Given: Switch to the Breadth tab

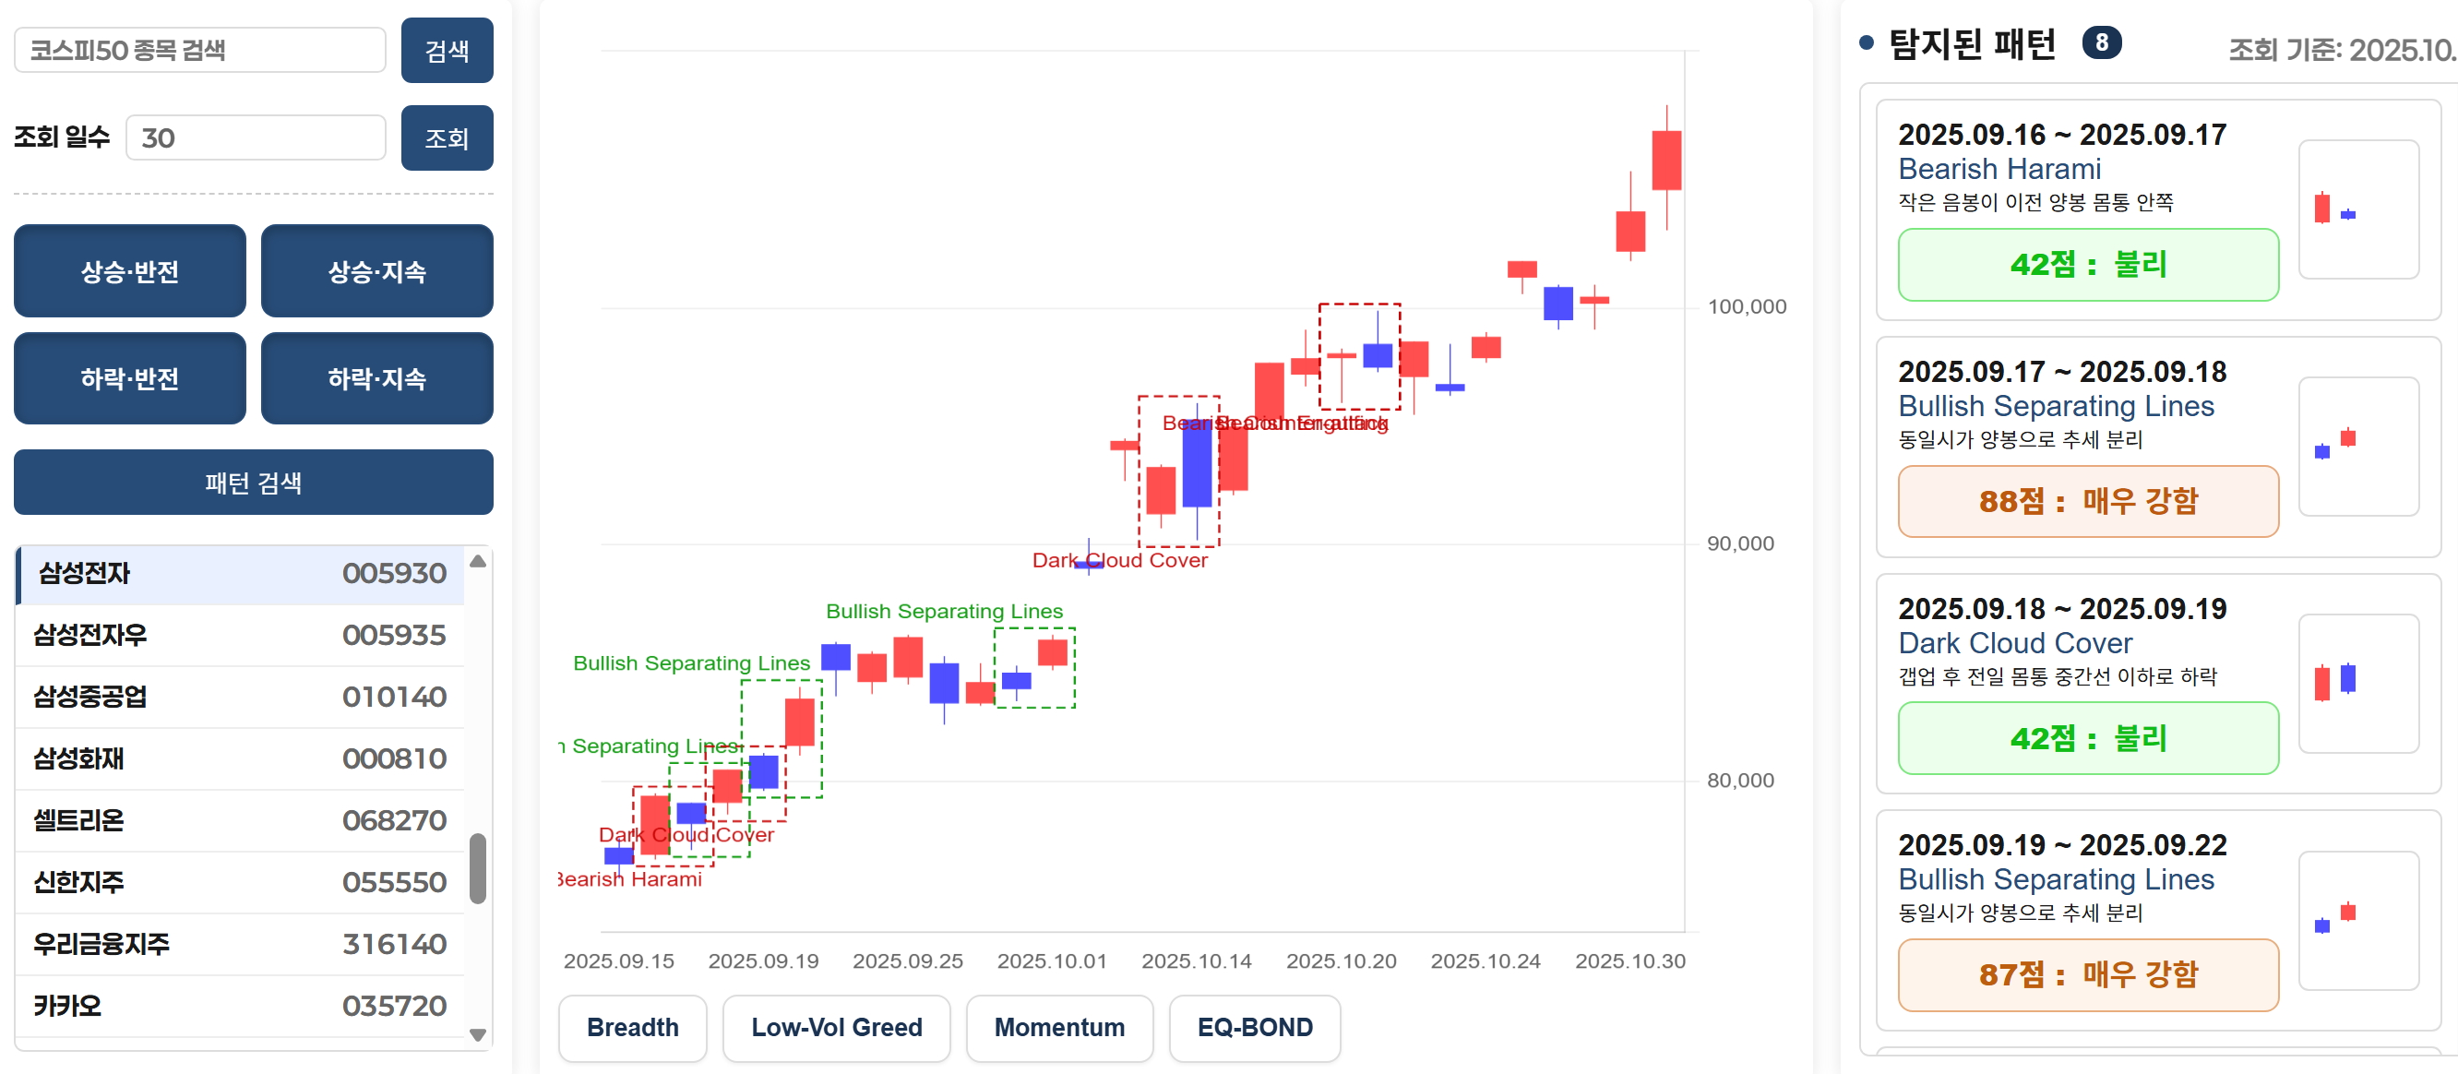Looking at the screenshot, I should (632, 1027).
